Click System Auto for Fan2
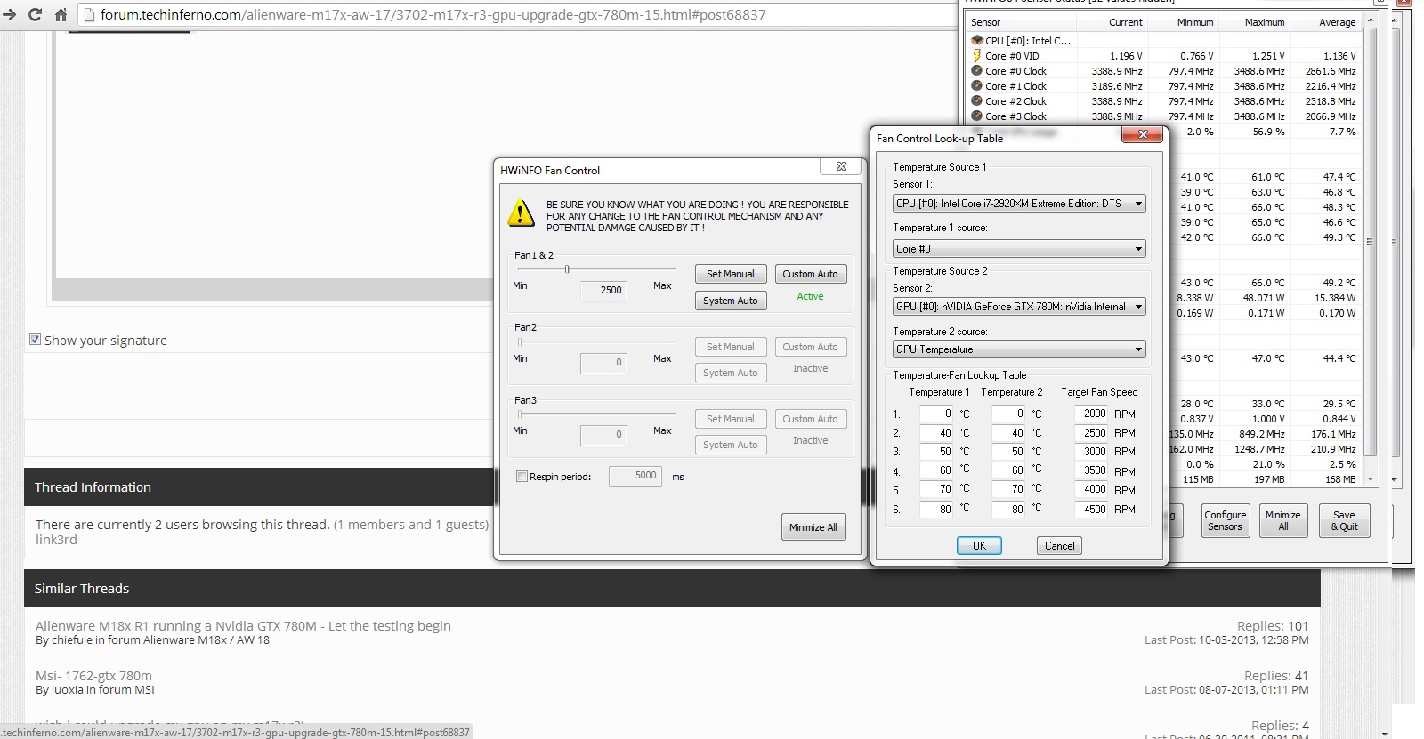This screenshot has width=1424, height=739. [x=730, y=373]
